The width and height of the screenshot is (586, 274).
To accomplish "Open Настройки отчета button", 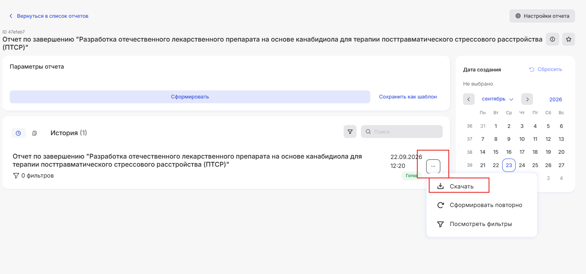I will pos(542,16).
